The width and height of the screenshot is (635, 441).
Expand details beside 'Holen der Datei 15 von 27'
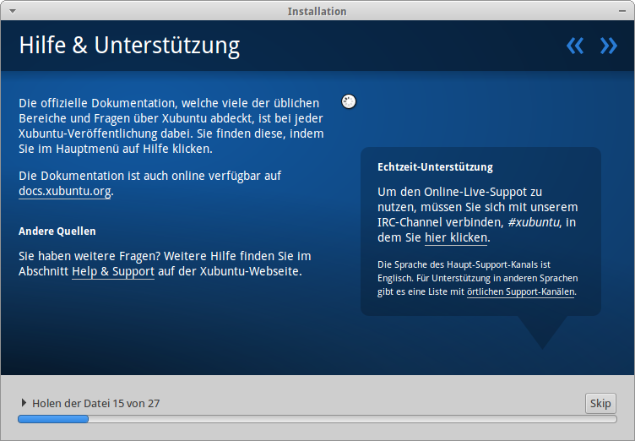(24, 403)
